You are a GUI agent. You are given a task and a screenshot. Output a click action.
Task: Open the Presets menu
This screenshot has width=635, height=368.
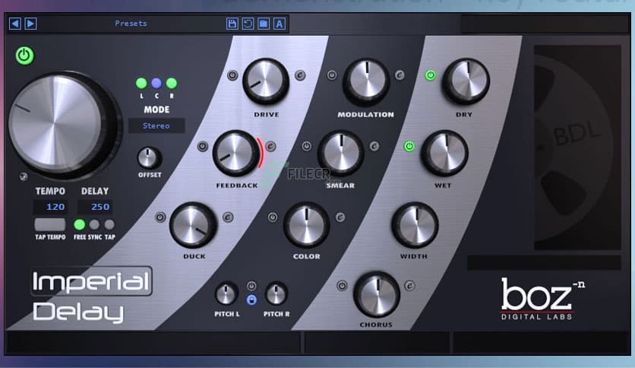point(131,24)
